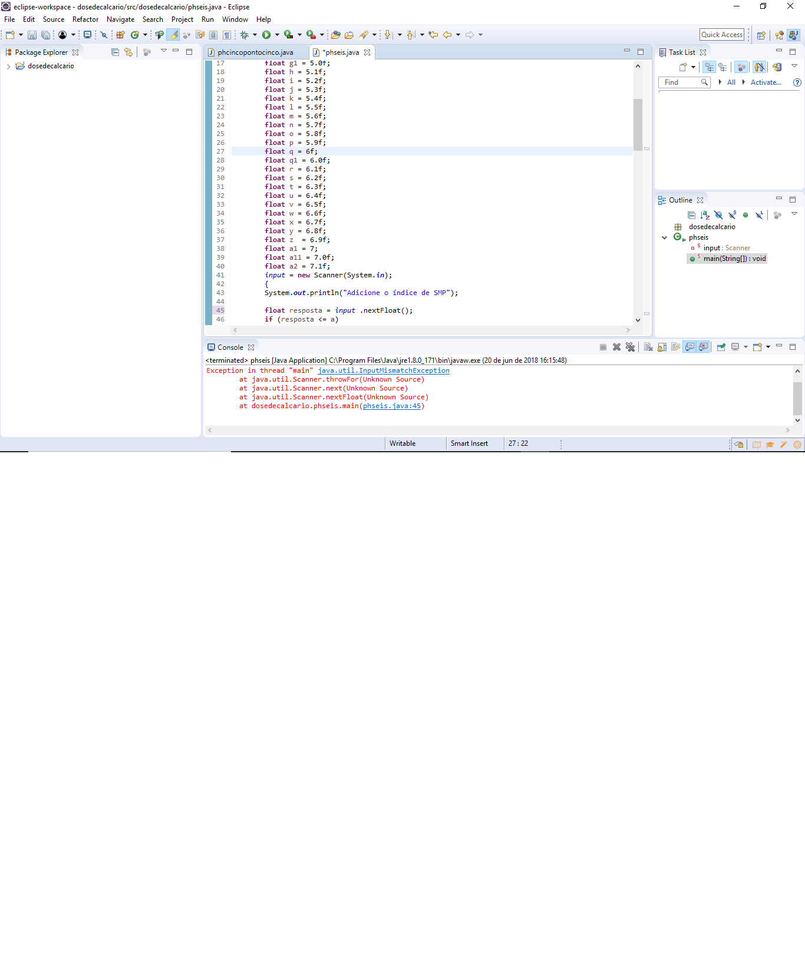The height and width of the screenshot is (967, 805).
Task: Follow the phseis.java:45 stack trace link
Action: coord(392,406)
